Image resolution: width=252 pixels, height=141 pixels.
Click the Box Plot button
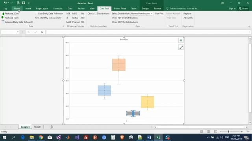pyautogui.click(x=159, y=14)
